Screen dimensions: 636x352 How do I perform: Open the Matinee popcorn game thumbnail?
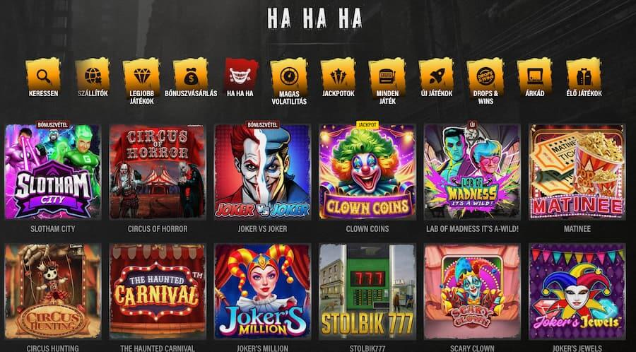(577, 172)
